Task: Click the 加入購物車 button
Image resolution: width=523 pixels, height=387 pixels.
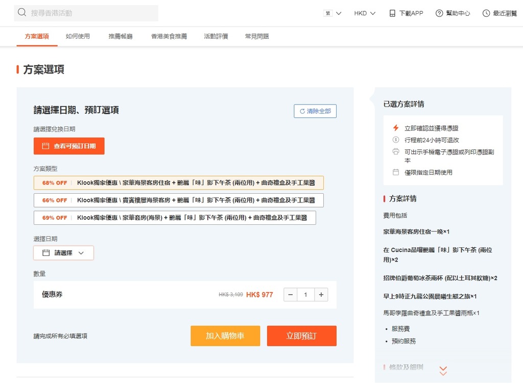Action: click(x=225, y=336)
